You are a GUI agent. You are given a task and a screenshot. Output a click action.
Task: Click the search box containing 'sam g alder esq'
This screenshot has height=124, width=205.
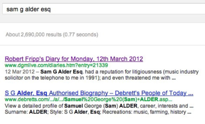(x=104, y=9)
